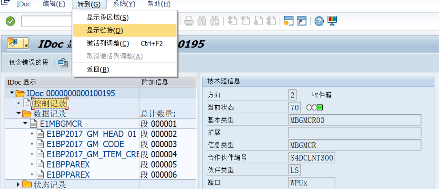Open the 系统(Y) menu
The height and width of the screenshot is (189, 439).
124,4
